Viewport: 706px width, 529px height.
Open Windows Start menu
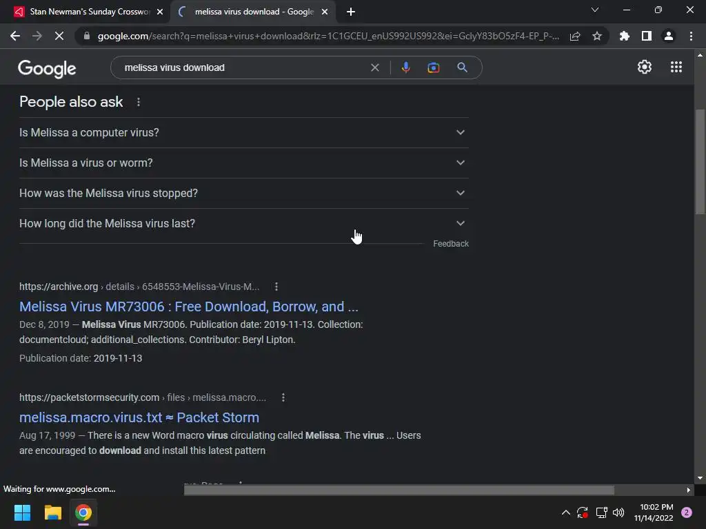click(x=22, y=512)
